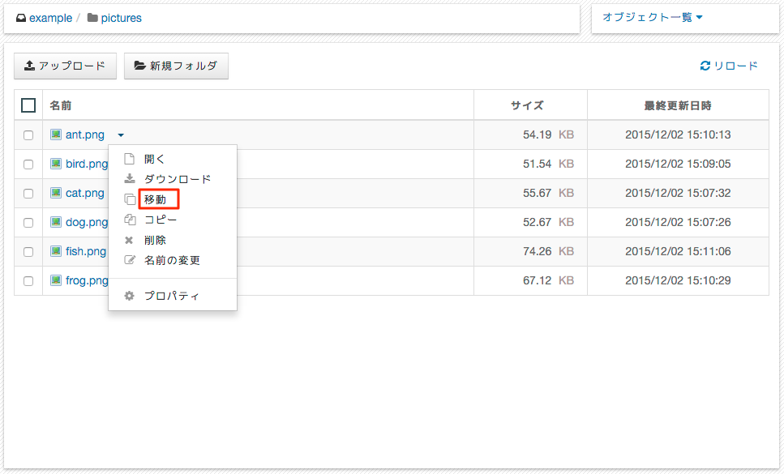Choose 移動 from the context menu
The height and width of the screenshot is (474, 784).
coord(155,199)
